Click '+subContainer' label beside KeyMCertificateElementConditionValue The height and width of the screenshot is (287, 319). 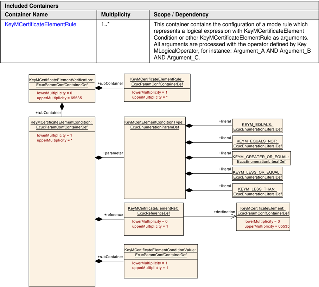click(110, 257)
